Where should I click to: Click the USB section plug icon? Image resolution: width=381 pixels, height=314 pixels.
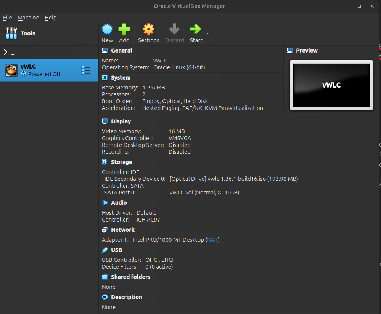(105, 250)
